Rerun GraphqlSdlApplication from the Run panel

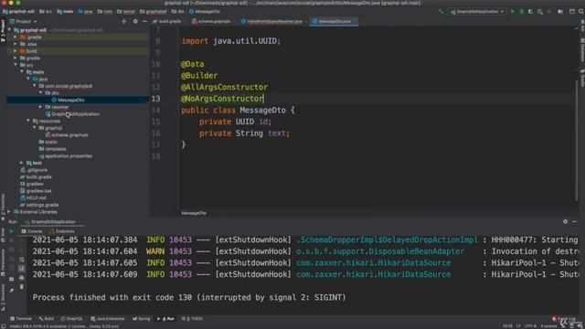11,231
